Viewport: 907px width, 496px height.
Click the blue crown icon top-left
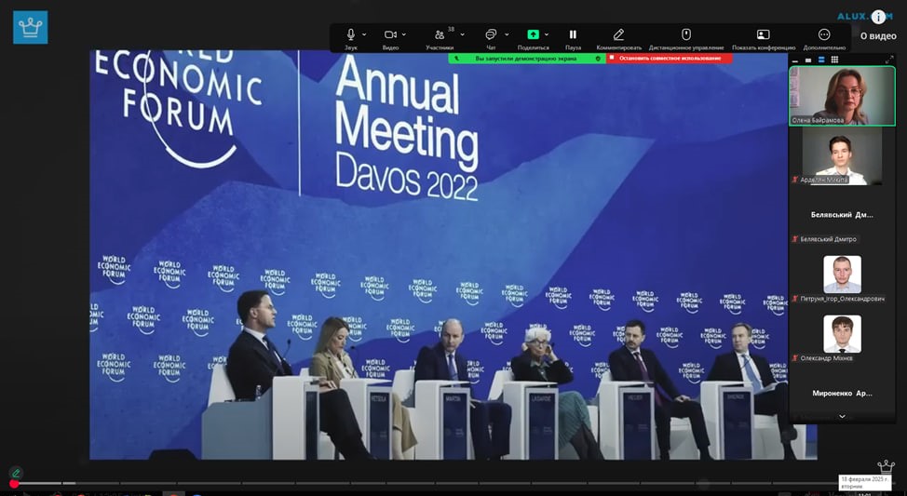click(x=30, y=27)
